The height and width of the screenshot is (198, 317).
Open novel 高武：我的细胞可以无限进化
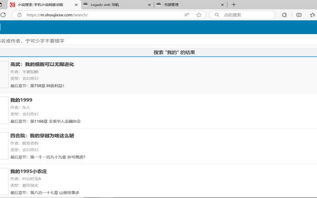point(42,65)
